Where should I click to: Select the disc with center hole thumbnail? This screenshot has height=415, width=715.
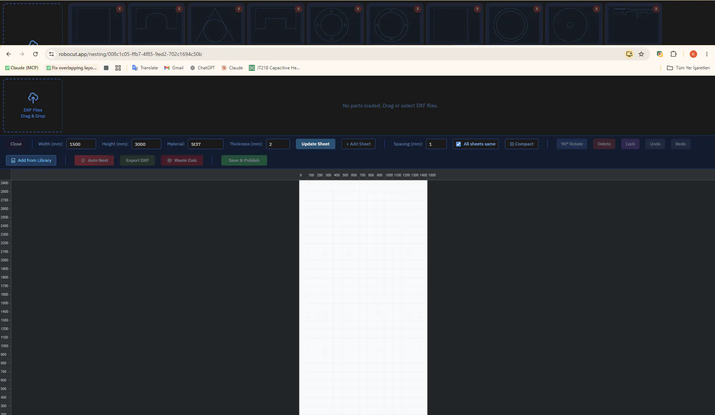[x=570, y=25]
